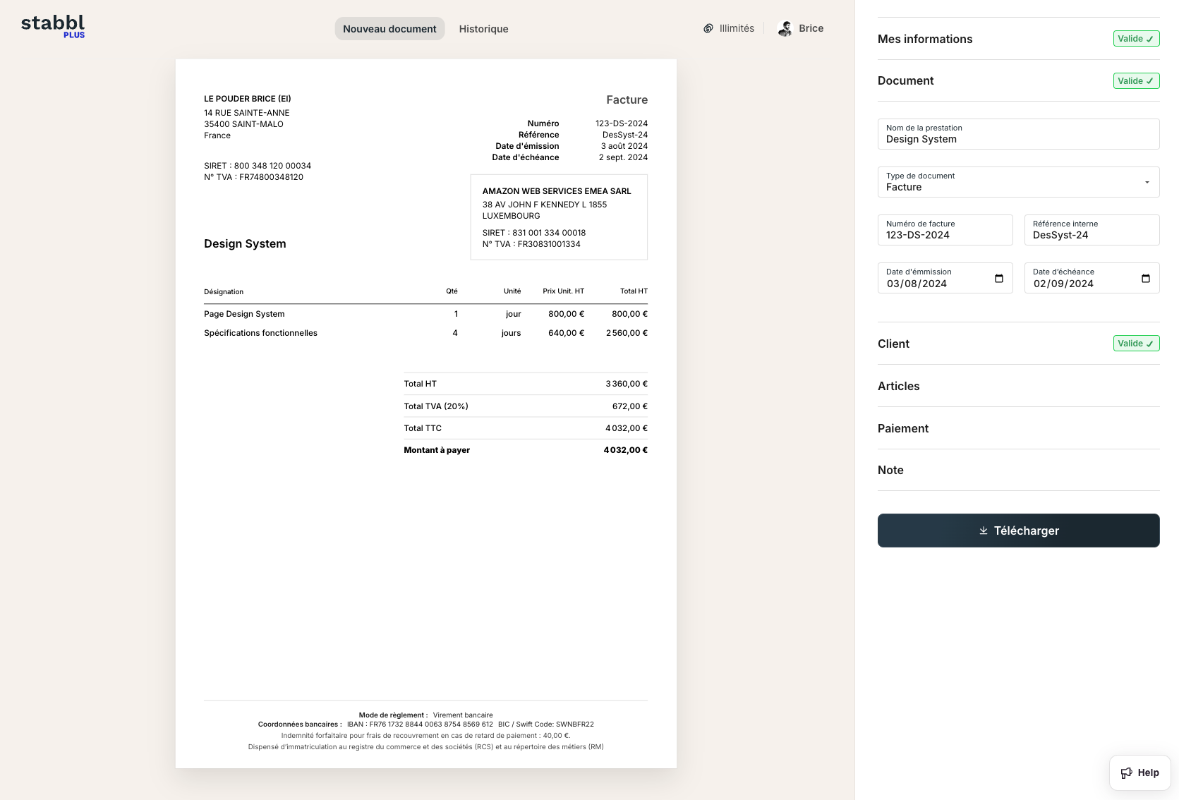Click the Design System heading in the preview

click(x=245, y=243)
